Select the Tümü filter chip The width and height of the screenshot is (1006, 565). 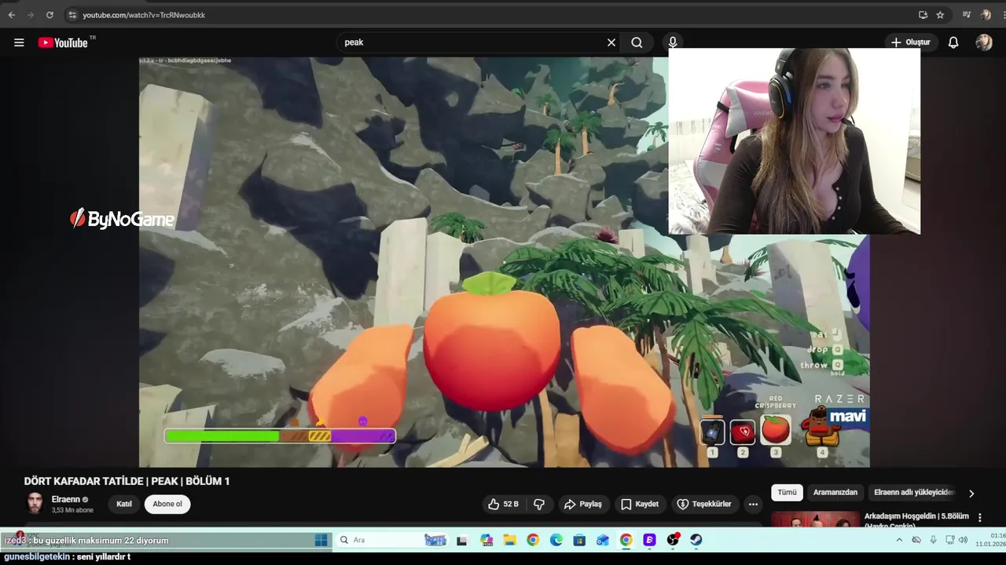pos(787,493)
